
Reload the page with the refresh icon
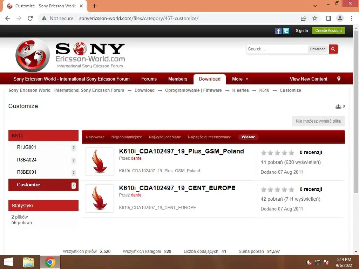click(30, 18)
